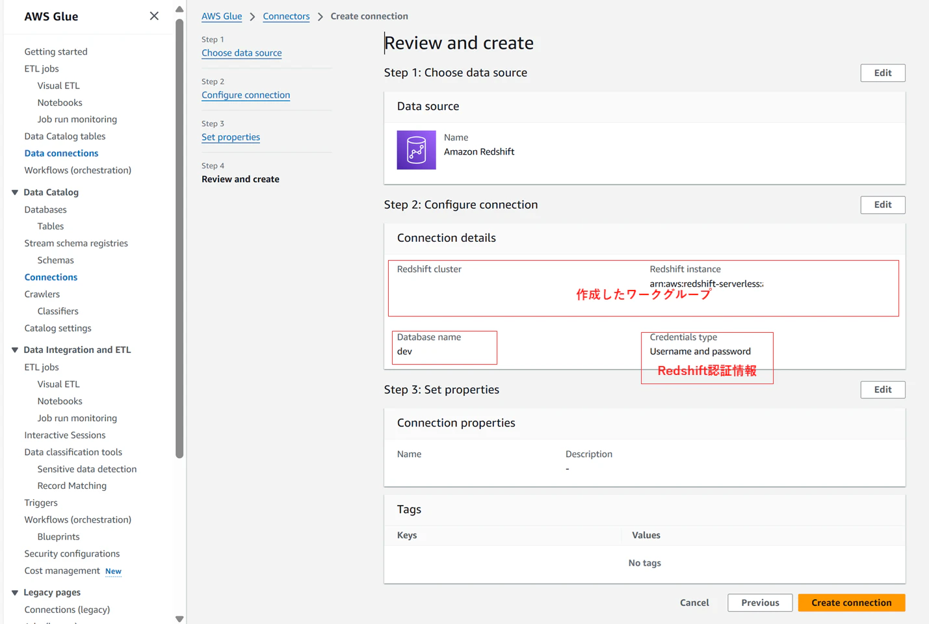Click the Values column header

pos(646,535)
